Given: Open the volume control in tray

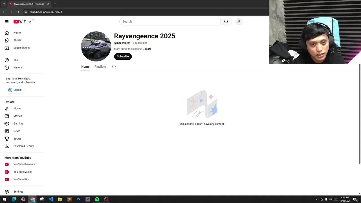Looking at the screenshot, I should click(x=331, y=199).
